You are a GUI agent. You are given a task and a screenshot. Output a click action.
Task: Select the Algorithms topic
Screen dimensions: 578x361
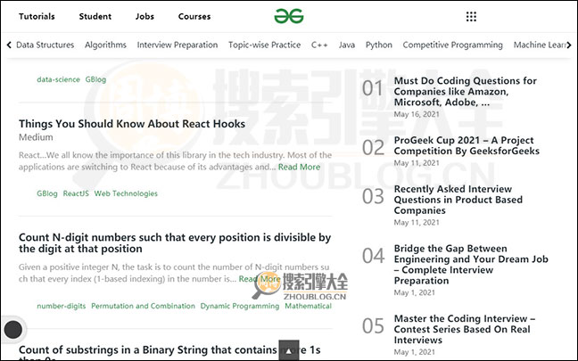click(105, 45)
